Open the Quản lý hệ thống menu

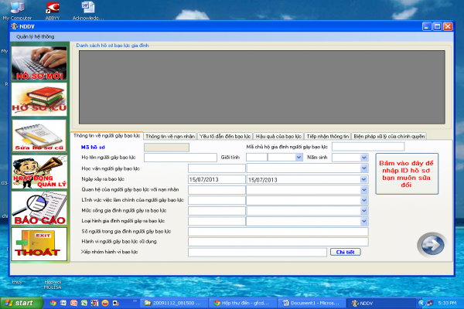(36, 36)
